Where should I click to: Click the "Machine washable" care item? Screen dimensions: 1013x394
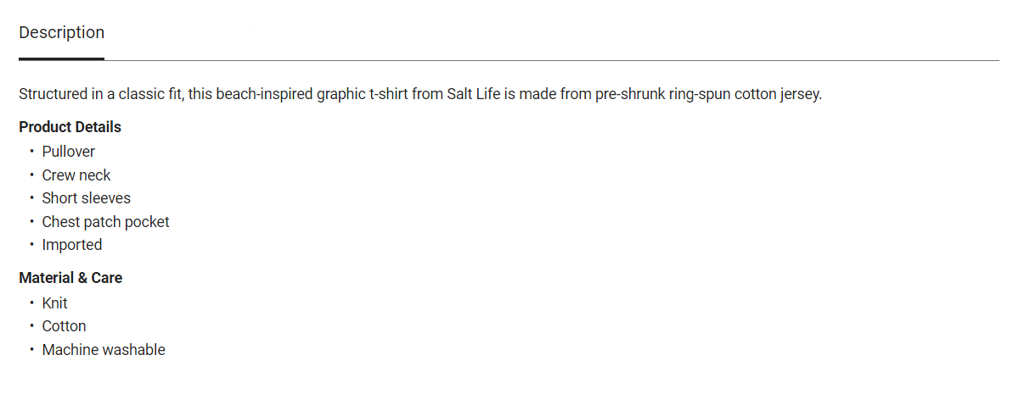(x=103, y=350)
